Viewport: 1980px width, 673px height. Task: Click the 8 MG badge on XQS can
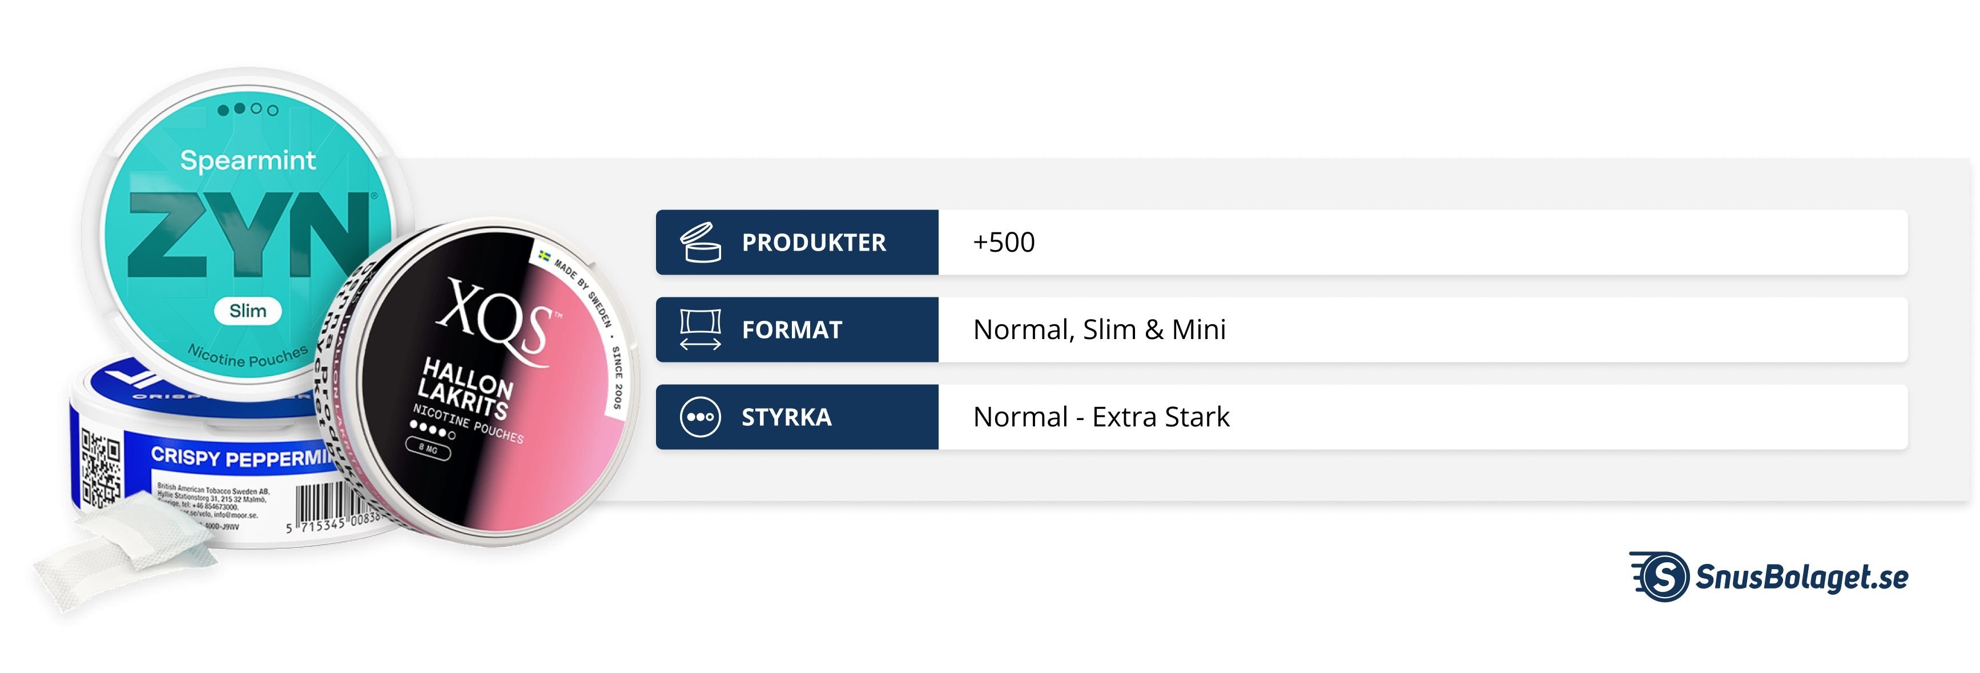[428, 448]
